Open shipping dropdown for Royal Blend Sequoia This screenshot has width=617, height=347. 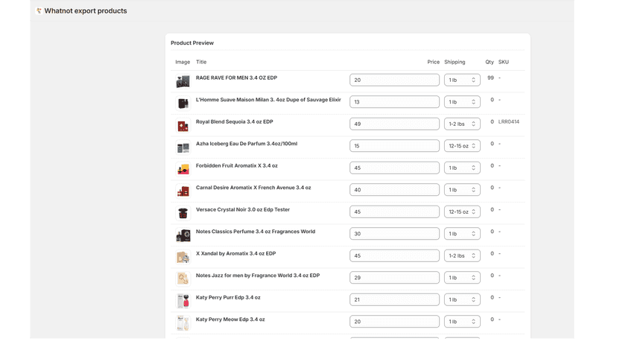point(462,124)
